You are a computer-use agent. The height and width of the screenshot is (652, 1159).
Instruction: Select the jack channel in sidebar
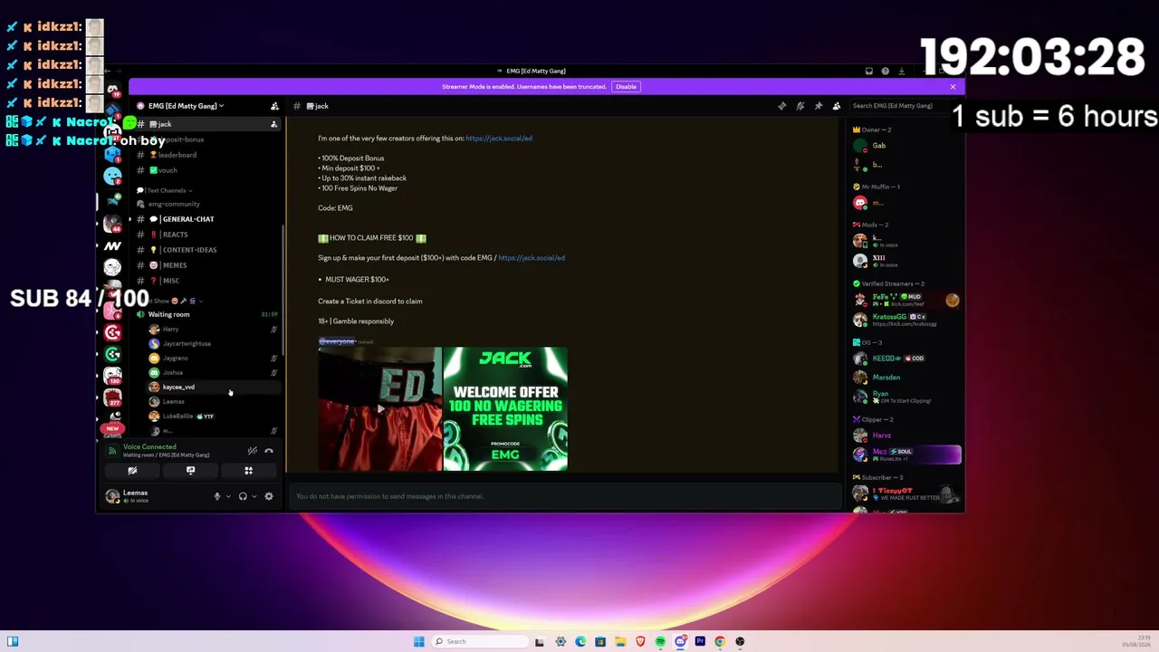click(206, 124)
